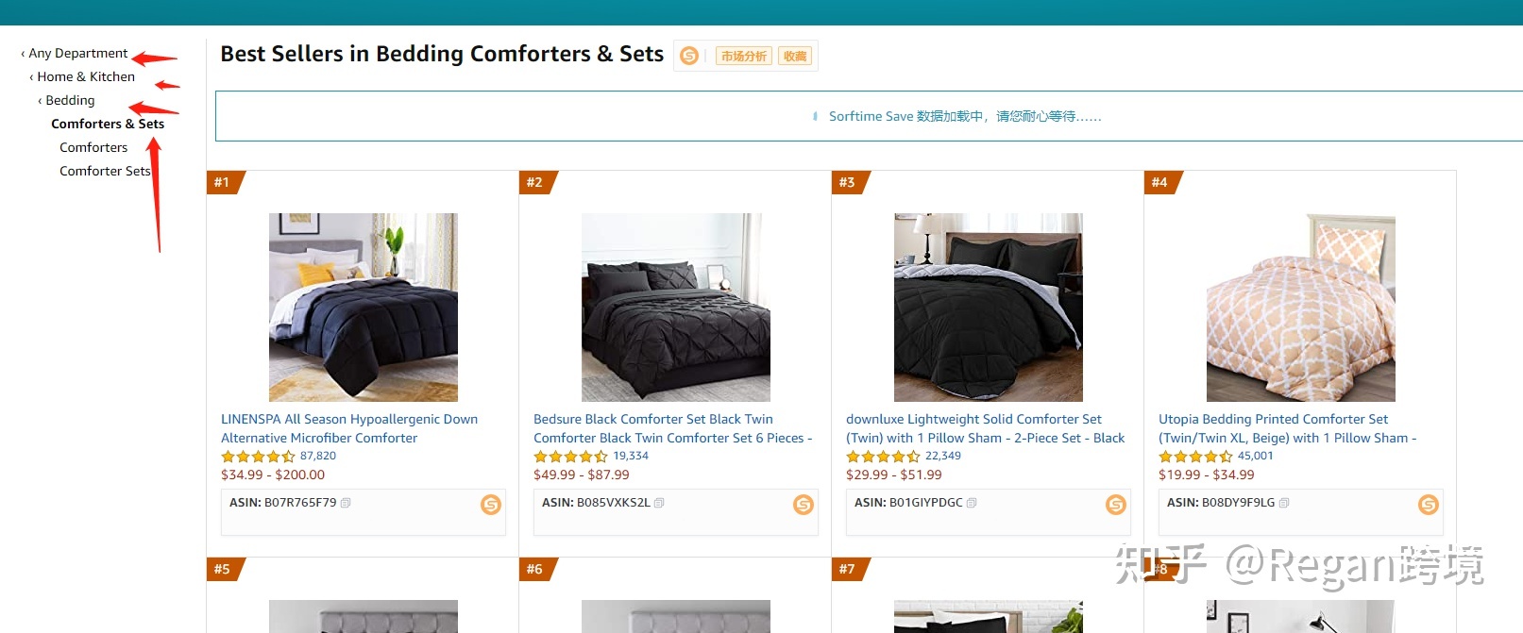Copy ASIN B07R765F79 using its copy icon
Screen dimensions: 1523x633
(x=346, y=503)
